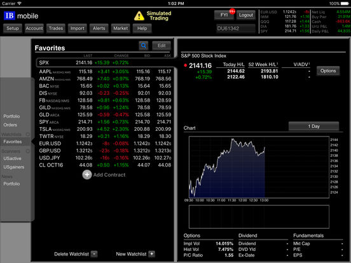Viewport: 351px width, 263px height.
Task: Select the DU61342 account field
Action: click(x=235, y=29)
